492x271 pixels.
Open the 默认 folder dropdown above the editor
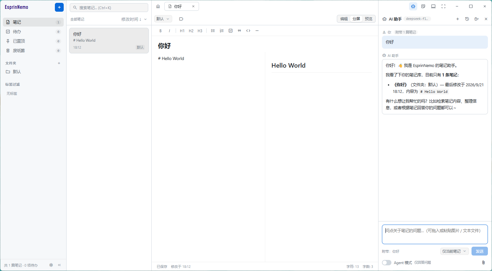(x=163, y=19)
